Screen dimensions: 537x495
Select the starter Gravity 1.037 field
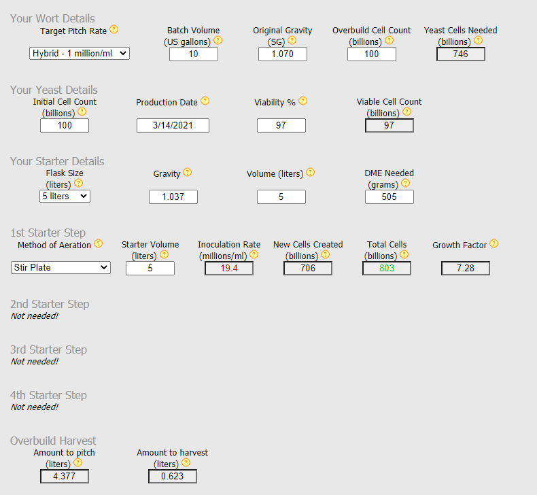173,197
